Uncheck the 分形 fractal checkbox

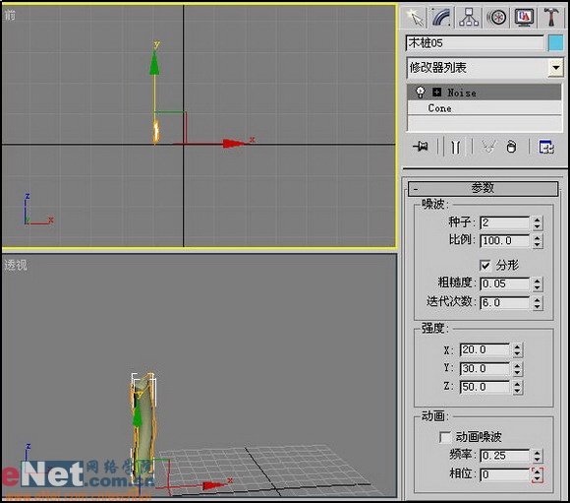click(x=484, y=265)
